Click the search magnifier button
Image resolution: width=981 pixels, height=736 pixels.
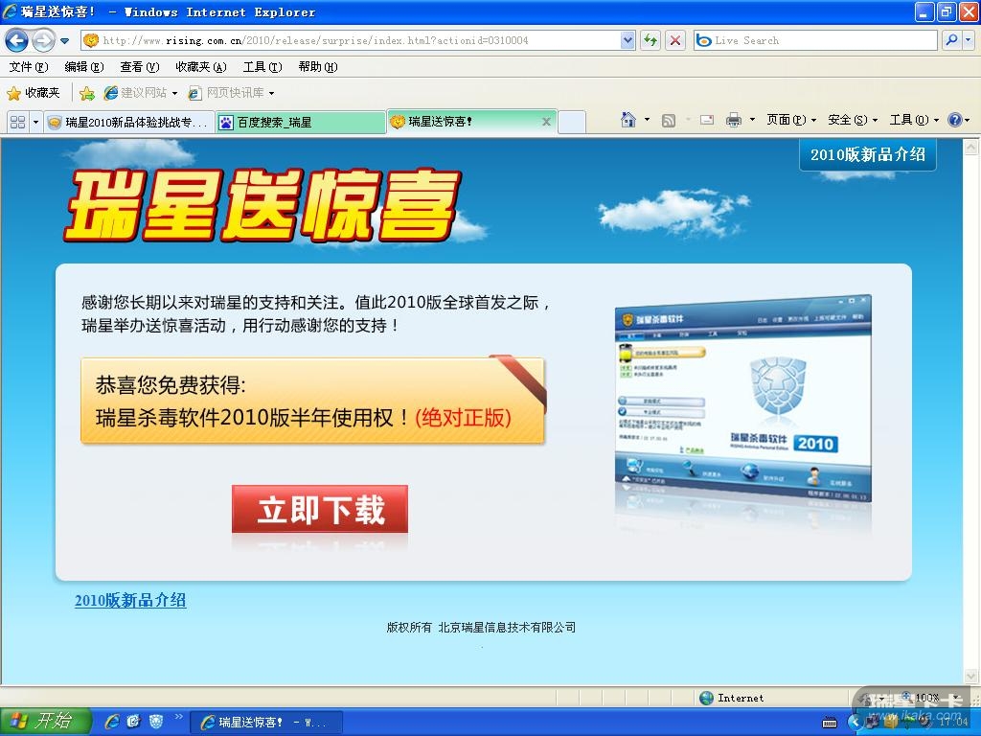pyautogui.click(x=951, y=40)
